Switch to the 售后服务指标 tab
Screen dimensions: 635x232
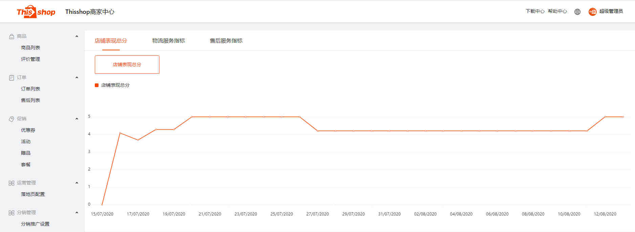coord(226,41)
